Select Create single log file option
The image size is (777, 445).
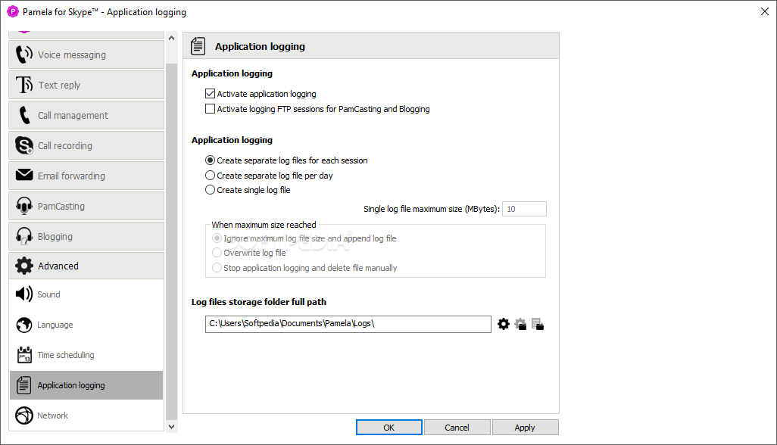point(210,190)
